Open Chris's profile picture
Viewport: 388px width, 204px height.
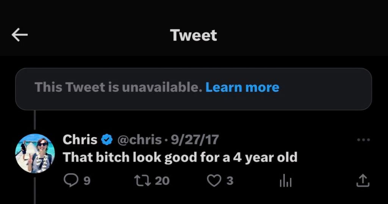35,153
